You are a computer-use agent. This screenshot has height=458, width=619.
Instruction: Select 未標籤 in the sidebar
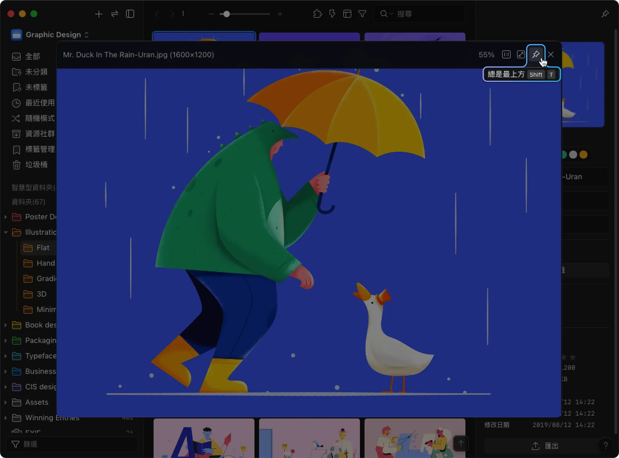point(36,87)
